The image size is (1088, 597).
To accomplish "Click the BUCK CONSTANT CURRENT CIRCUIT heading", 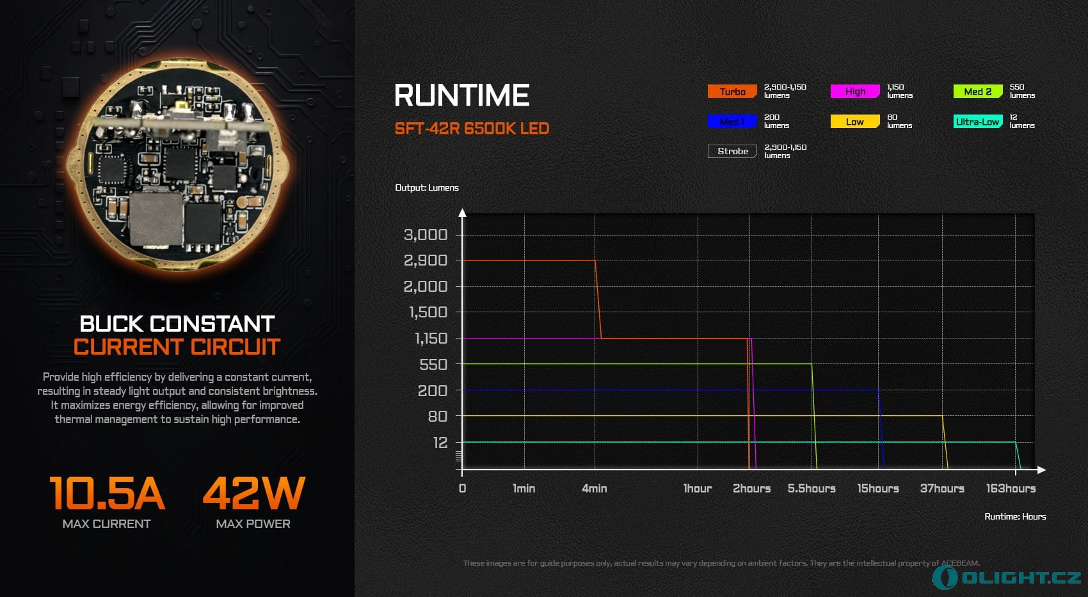I will pyautogui.click(x=177, y=335).
